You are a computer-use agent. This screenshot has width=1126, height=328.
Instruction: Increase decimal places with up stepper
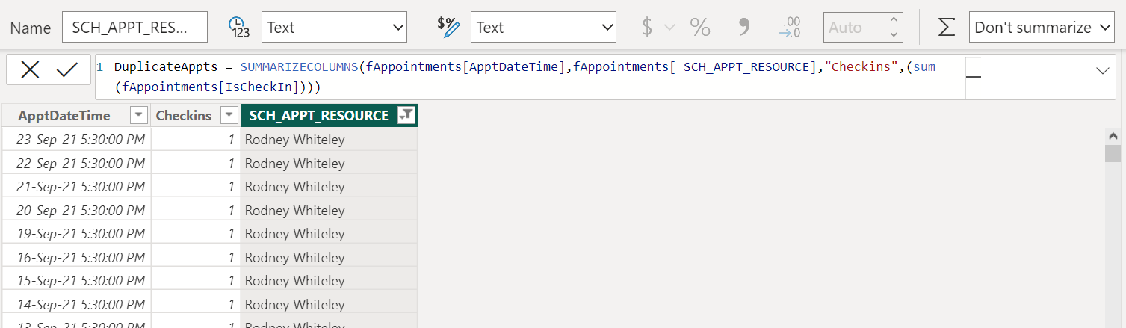click(x=894, y=21)
